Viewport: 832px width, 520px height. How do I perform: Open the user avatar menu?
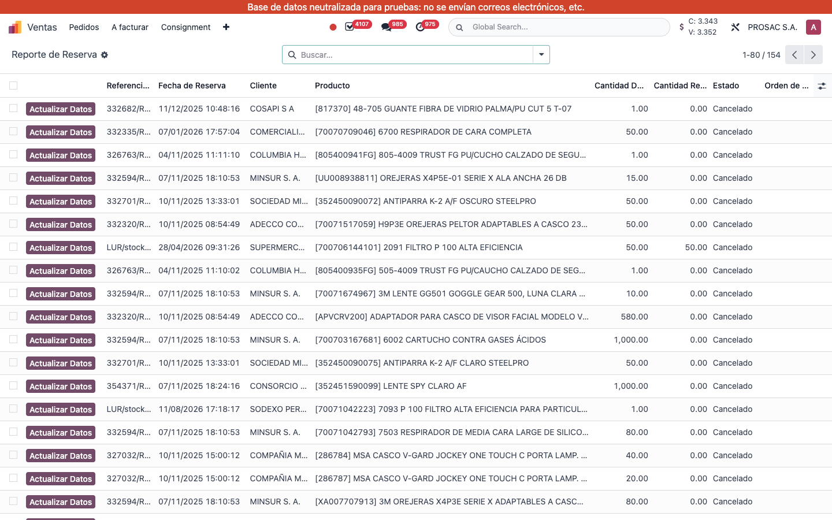[x=814, y=27]
